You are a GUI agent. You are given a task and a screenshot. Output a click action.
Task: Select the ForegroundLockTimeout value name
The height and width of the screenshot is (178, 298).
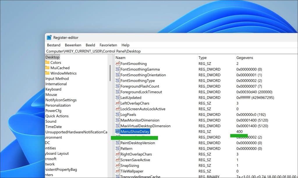pyautogui.click(x=141, y=92)
